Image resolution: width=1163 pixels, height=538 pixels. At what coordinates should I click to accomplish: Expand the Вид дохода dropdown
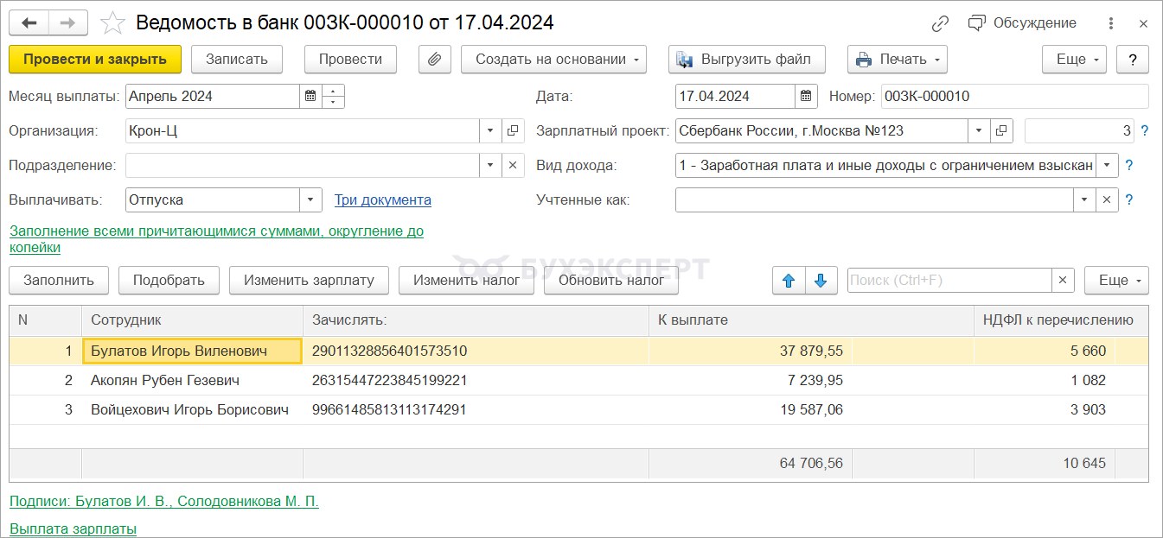[x=1107, y=166]
